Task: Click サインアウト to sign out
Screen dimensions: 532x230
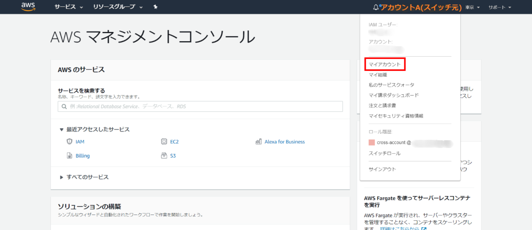Action: click(382, 169)
